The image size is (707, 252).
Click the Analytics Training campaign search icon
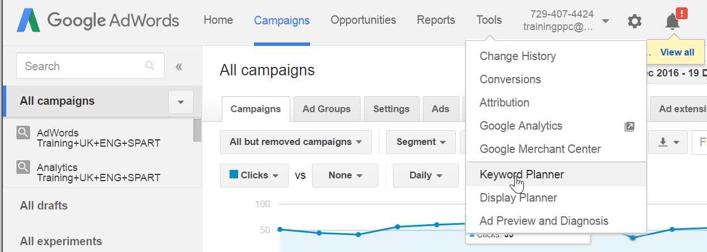pos(23,167)
